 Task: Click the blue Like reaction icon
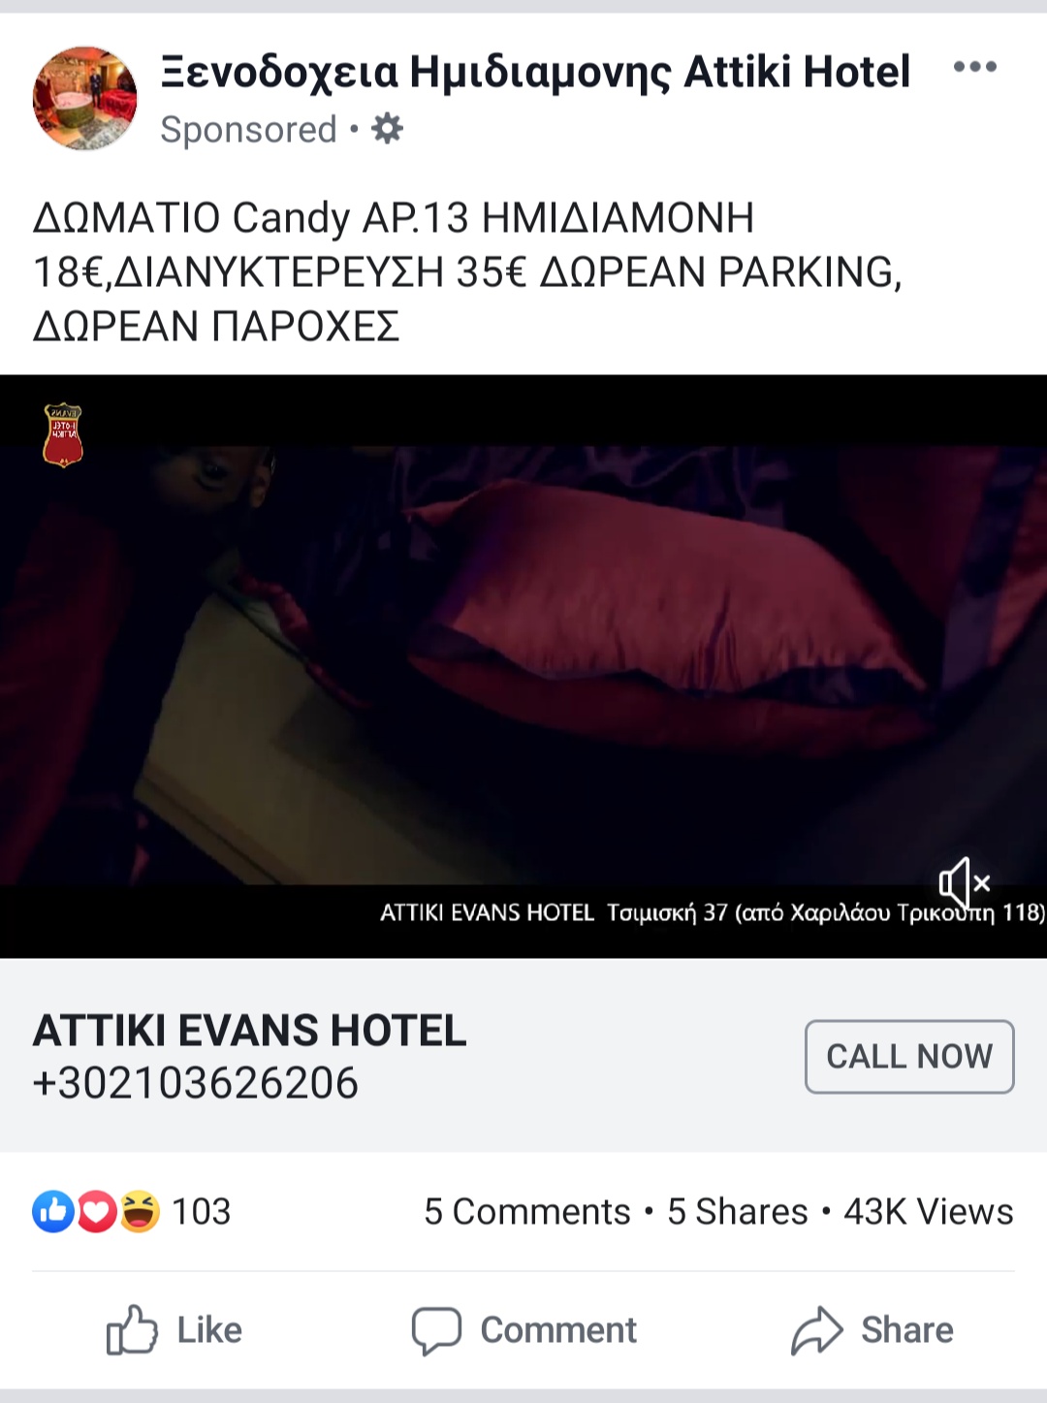coord(53,1211)
